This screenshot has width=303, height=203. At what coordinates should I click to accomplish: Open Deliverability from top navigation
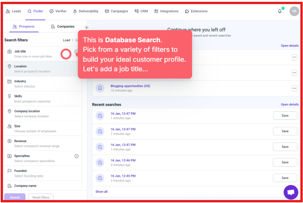coord(86,11)
